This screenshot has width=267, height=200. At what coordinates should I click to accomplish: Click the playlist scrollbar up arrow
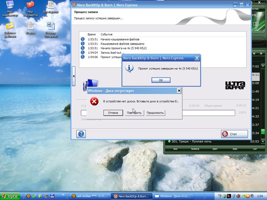[263, 66]
